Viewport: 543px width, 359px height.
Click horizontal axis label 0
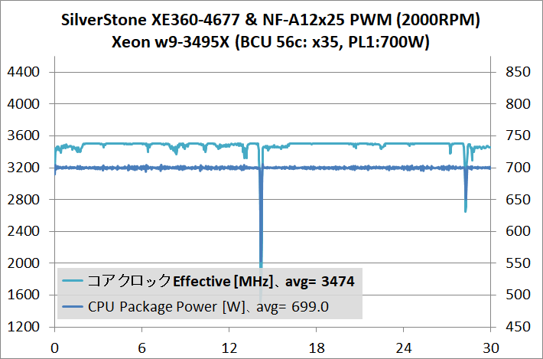(55, 348)
